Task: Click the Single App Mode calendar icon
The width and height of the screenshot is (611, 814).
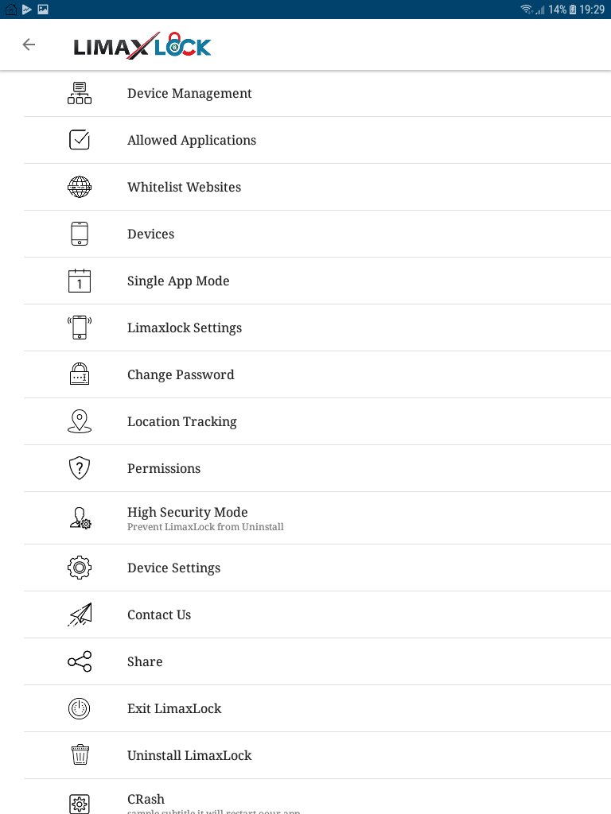Action: (80, 281)
